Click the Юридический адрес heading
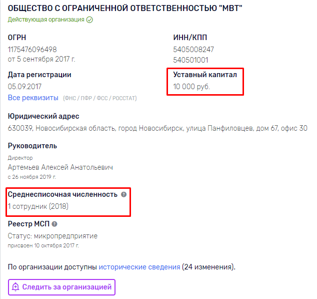The width and height of the screenshot is (317, 299). pyautogui.click(x=43, y=116)
